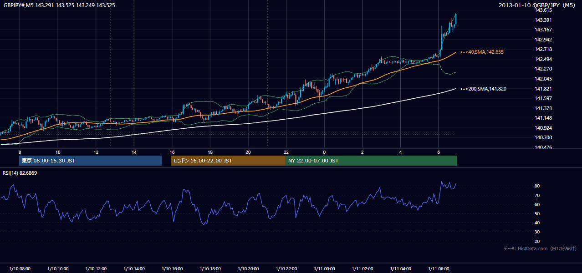This screenshot has width=582, height=273.
Task: Click bottom time label 1/11 04:00
Action: [400, 269]
